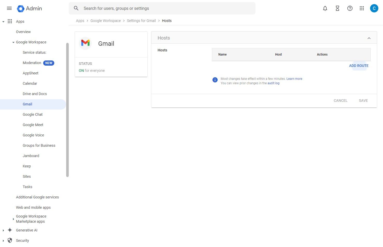
Task: Click the Generative AI sparkle icon
Action: click(10, 230)
